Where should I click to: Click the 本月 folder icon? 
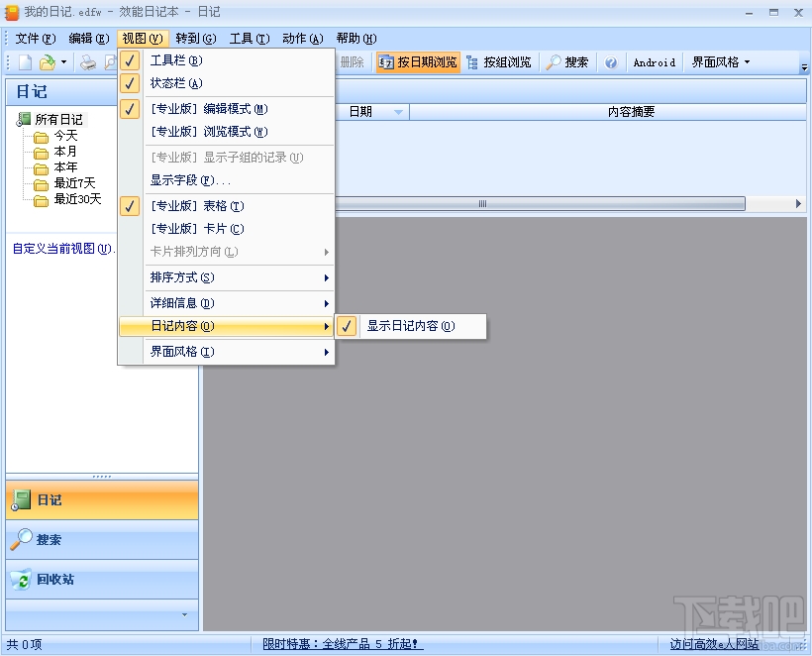click(41, 154)
